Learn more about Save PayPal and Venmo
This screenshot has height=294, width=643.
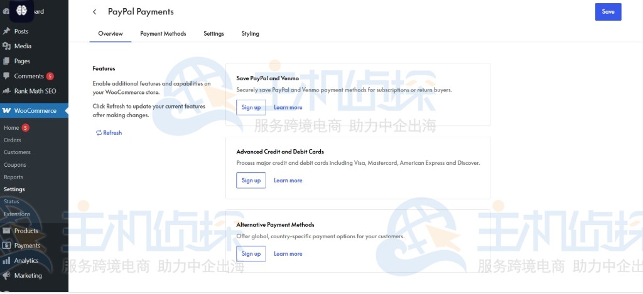coord(288,107)
